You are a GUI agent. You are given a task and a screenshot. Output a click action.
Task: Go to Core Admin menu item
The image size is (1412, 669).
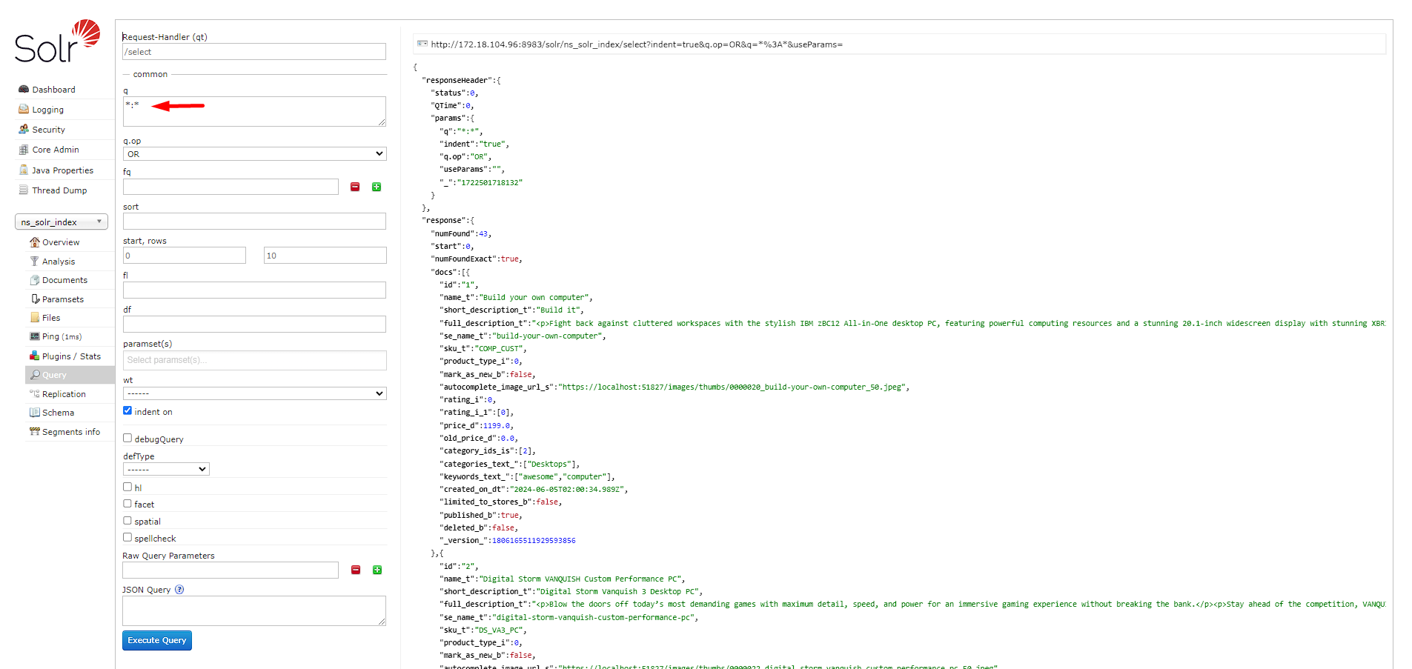pyautogui.click(x=55, y=150)
